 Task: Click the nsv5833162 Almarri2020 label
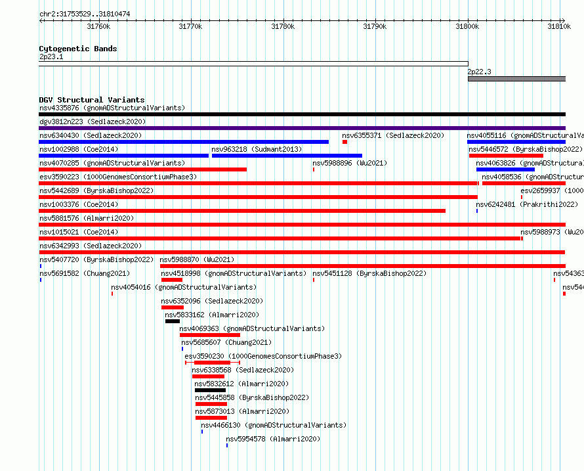point(212,315)
